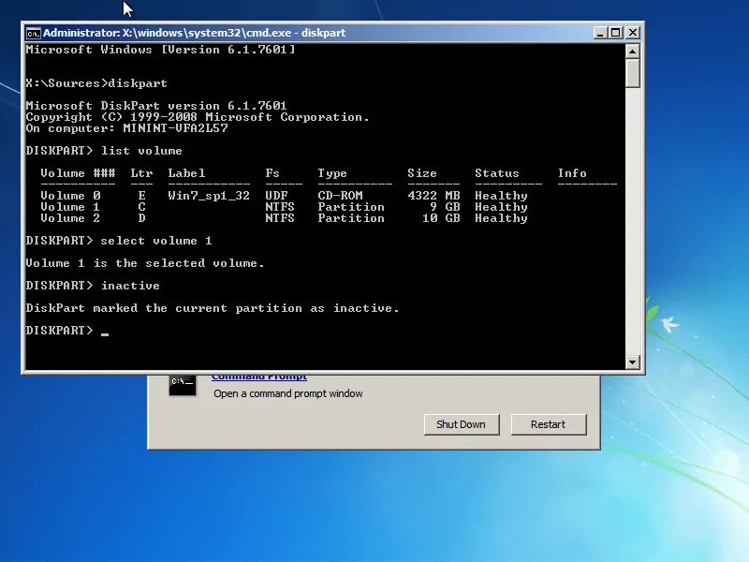Click the 'UDF' file system value
This screenshot has width=749, height=562.
[276, 196]
